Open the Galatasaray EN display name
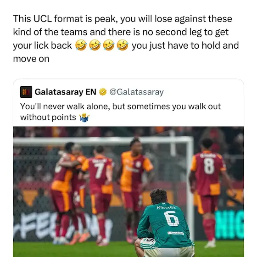257x257 pixels. point(65,92)
